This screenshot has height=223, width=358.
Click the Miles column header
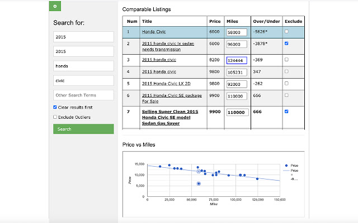(x=232, y=21)
